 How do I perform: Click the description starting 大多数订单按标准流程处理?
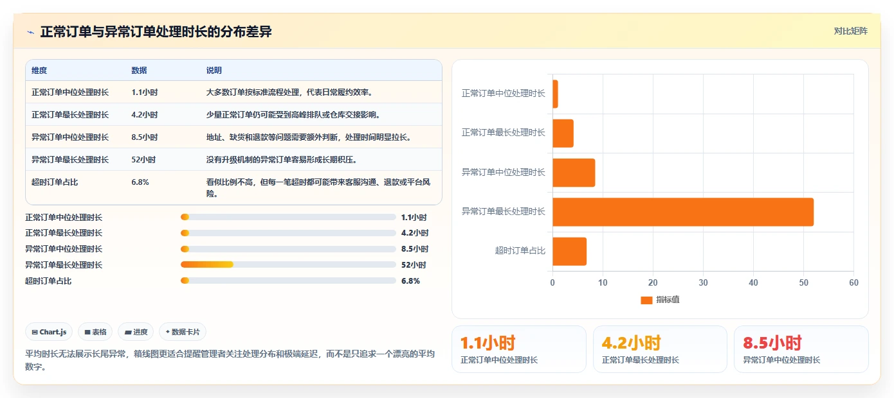(289, 92)
